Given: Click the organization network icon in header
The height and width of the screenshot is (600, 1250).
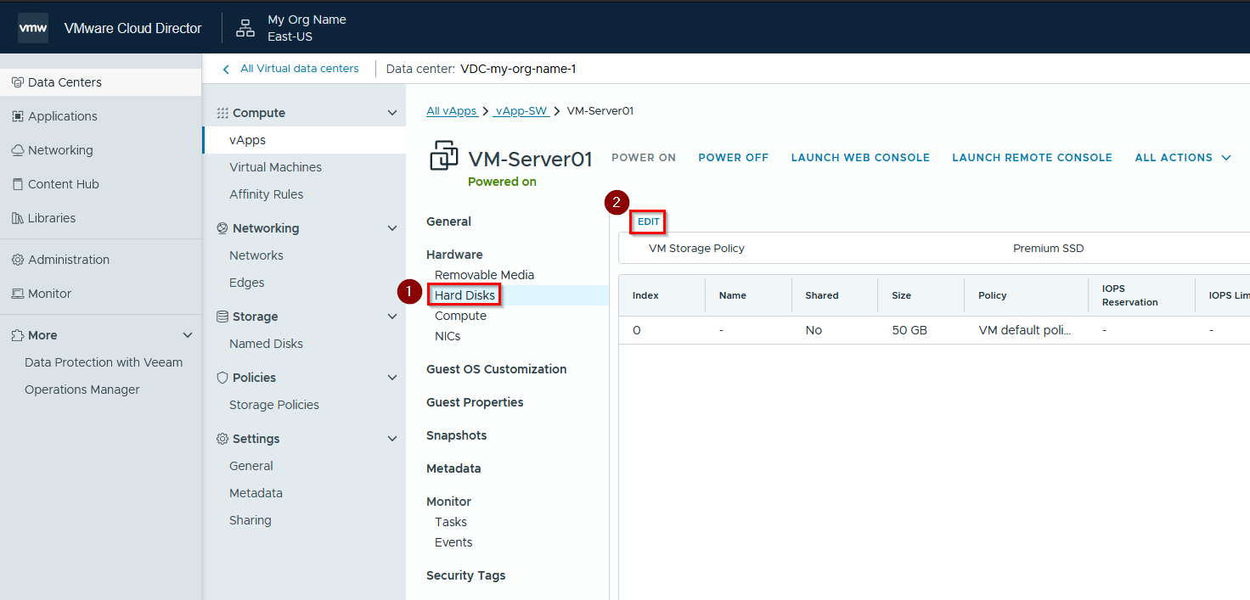Looking at the screenshot, I should (245, 28).
